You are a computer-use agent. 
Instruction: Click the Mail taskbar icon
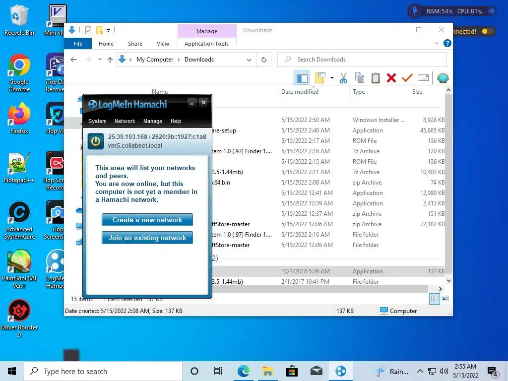(x=316, y=371)
